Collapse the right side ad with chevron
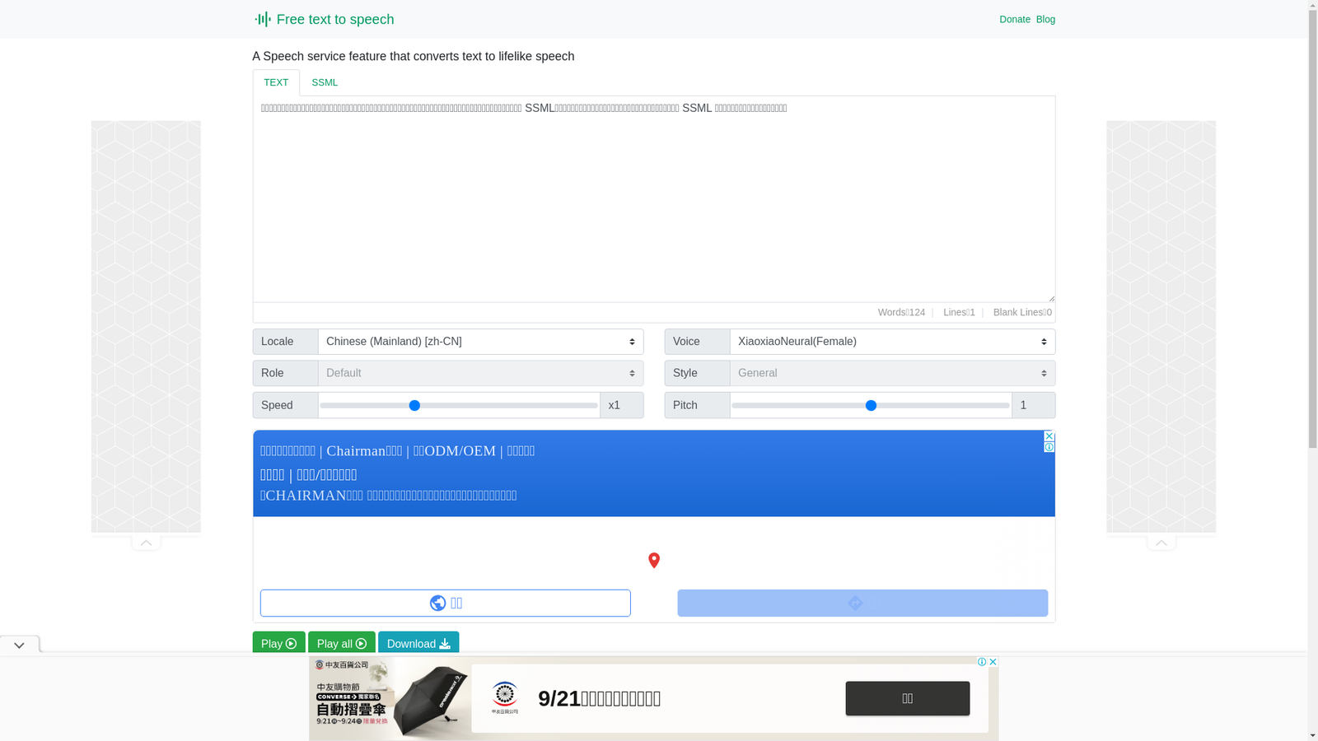Image resolution: width=1318 pixels, height=741 pixels. [1161, 543]
